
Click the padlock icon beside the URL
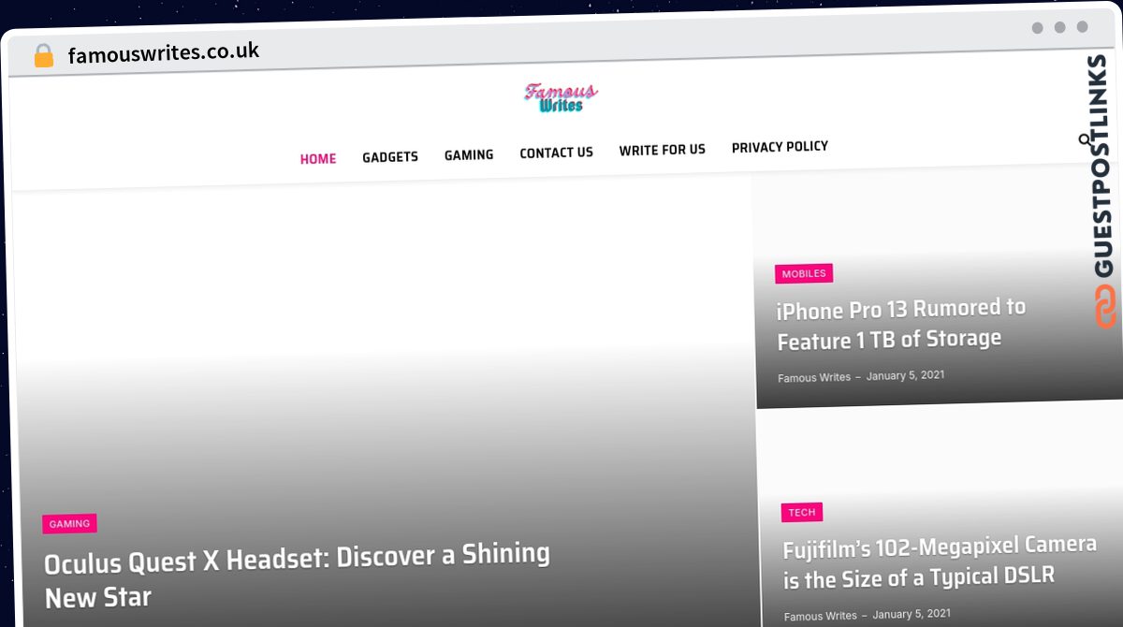tap(44, 56)
